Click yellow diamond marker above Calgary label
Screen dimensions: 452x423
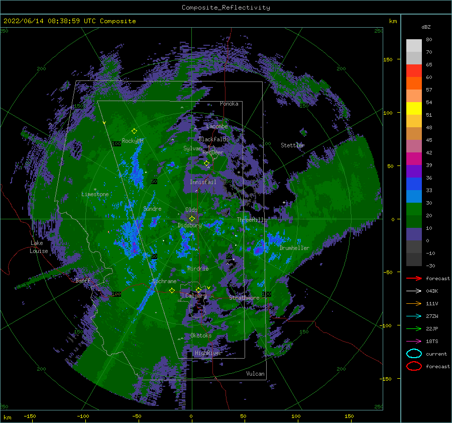click(x=198, y=290)
